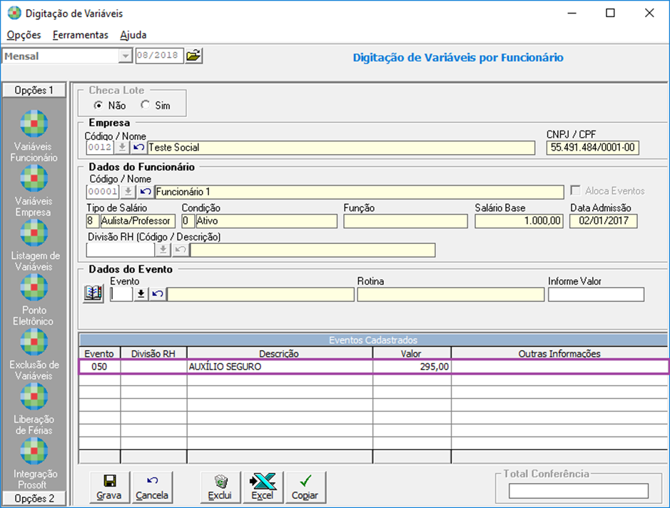
Task: Click the Exclui trash button
Action: click(x=220, y=487)
